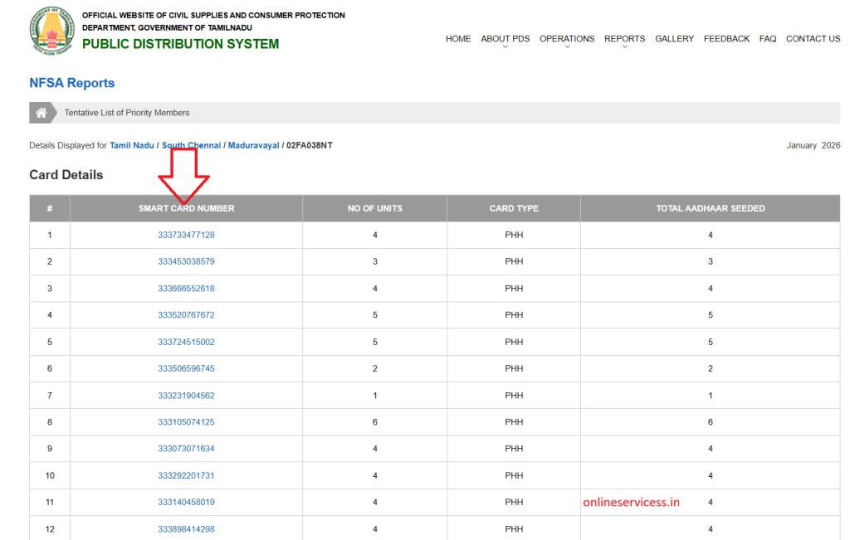Open smart card number 333520767672

pos(186,315)
